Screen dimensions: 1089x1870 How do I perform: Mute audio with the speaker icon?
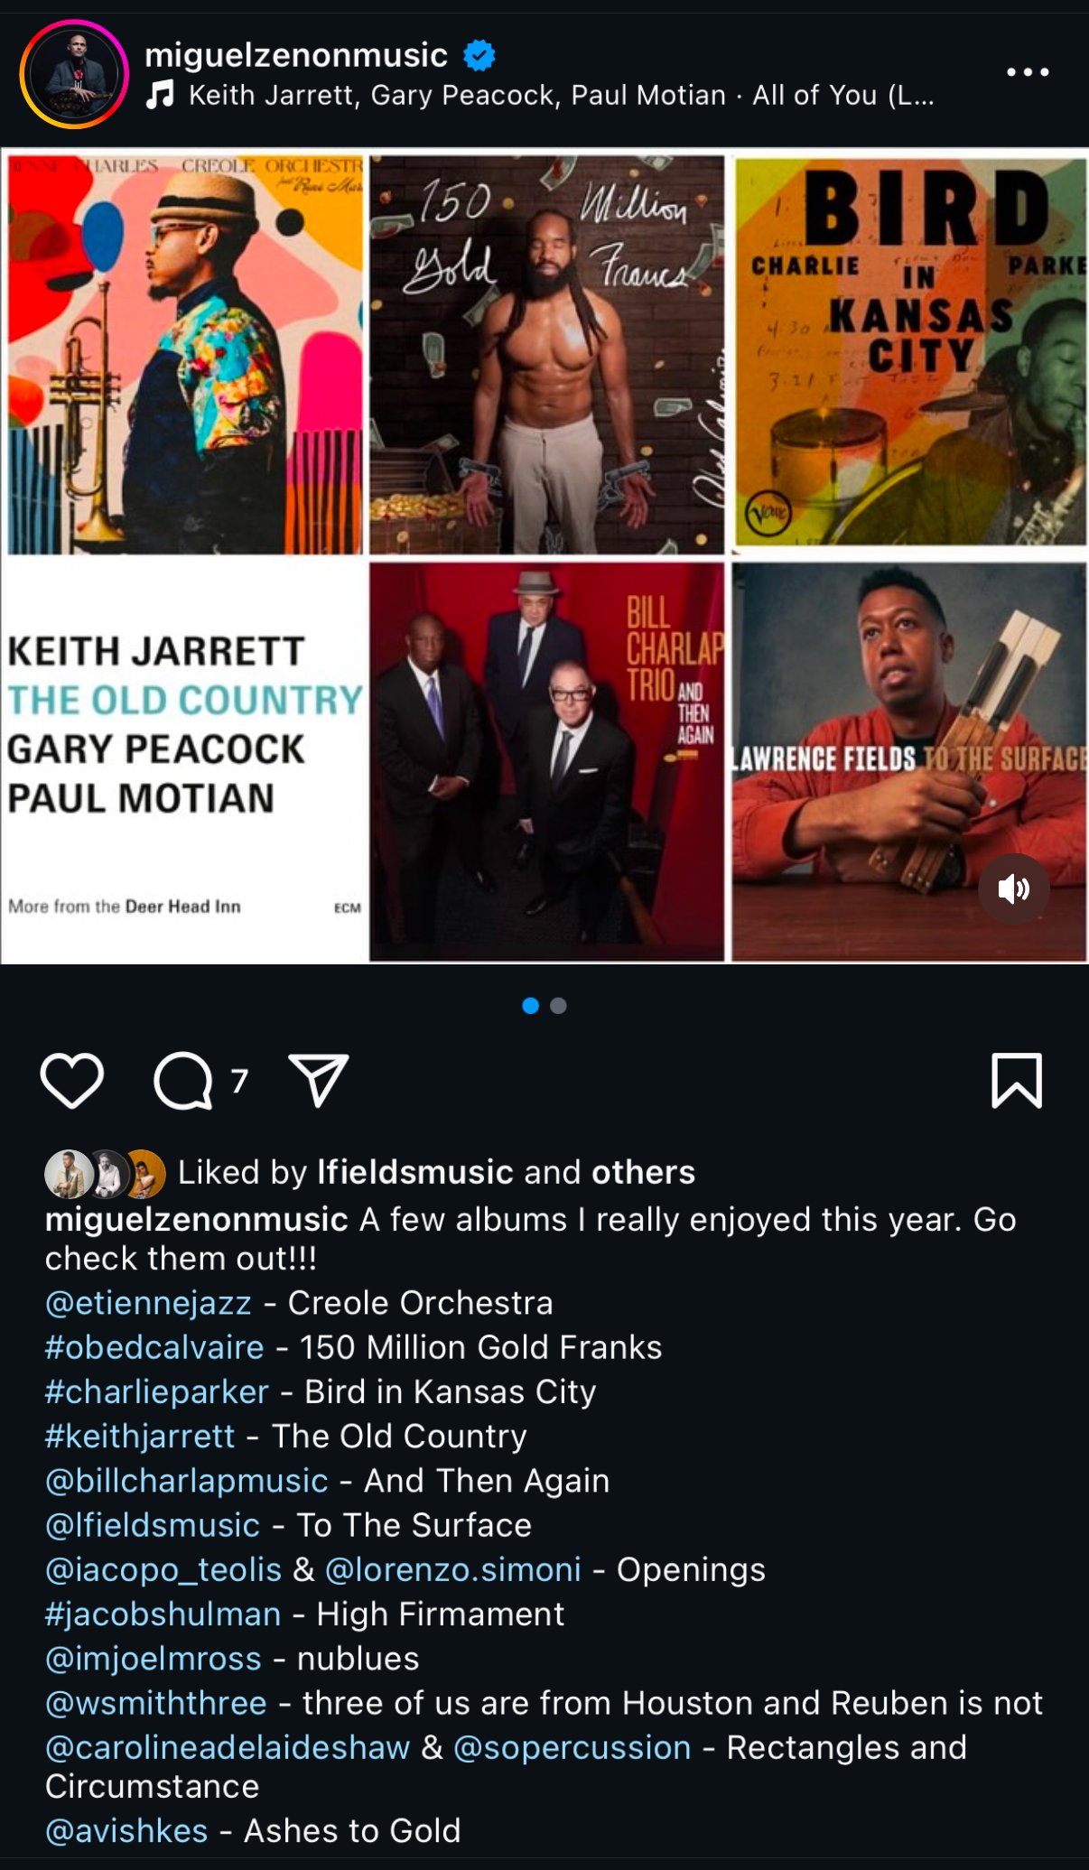tap(1014, 888)
